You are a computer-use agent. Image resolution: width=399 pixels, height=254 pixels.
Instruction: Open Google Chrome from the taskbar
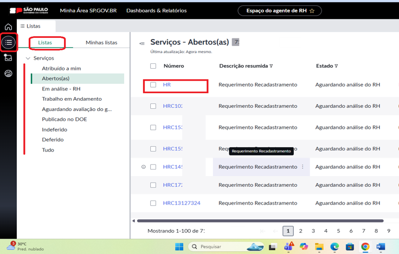[x=365, y=246]
